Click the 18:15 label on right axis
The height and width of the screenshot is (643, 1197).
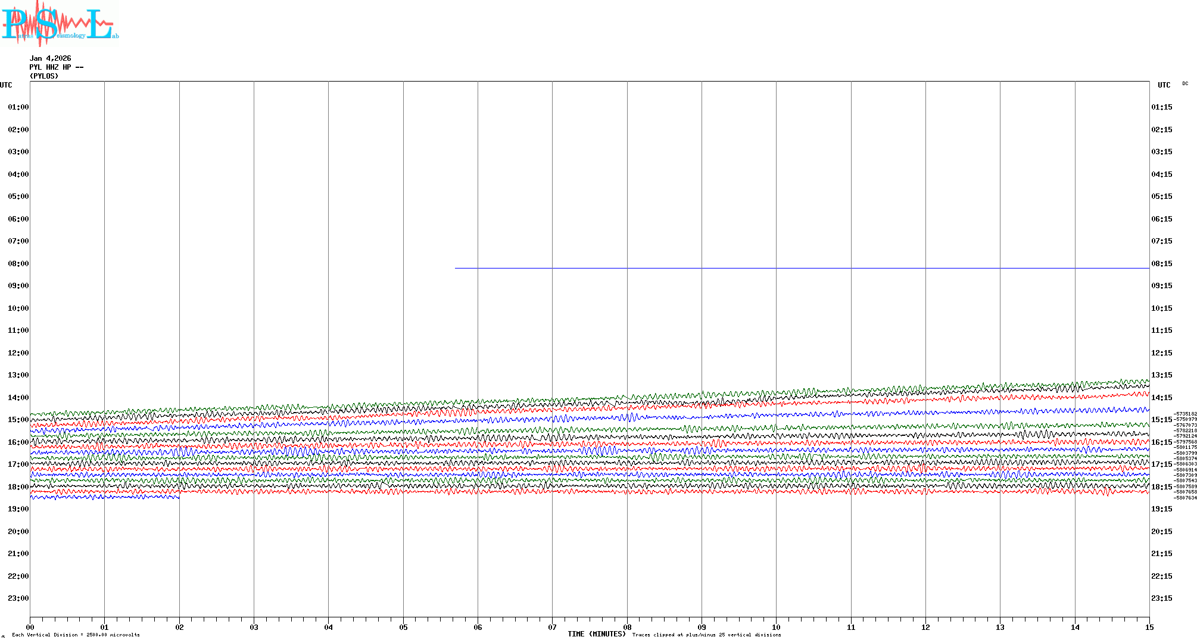[1161, 487]
